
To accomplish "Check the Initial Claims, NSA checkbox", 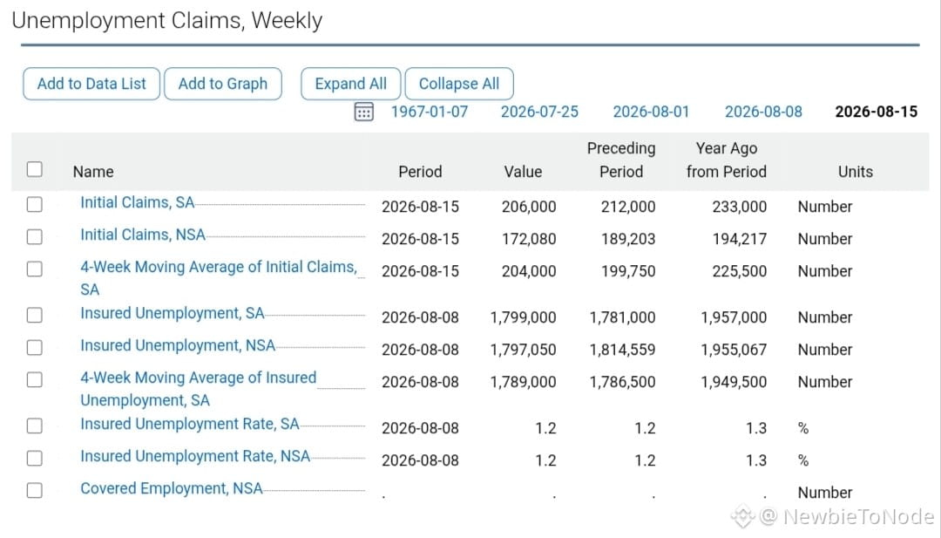I will 35,236.
